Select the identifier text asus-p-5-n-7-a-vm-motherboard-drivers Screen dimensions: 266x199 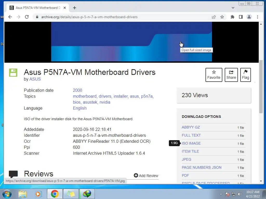[109, 135]
